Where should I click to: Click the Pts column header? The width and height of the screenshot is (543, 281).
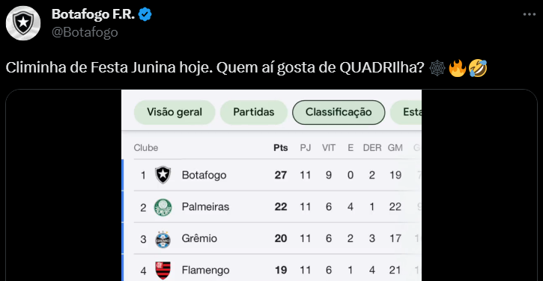[x=281, y=148]
